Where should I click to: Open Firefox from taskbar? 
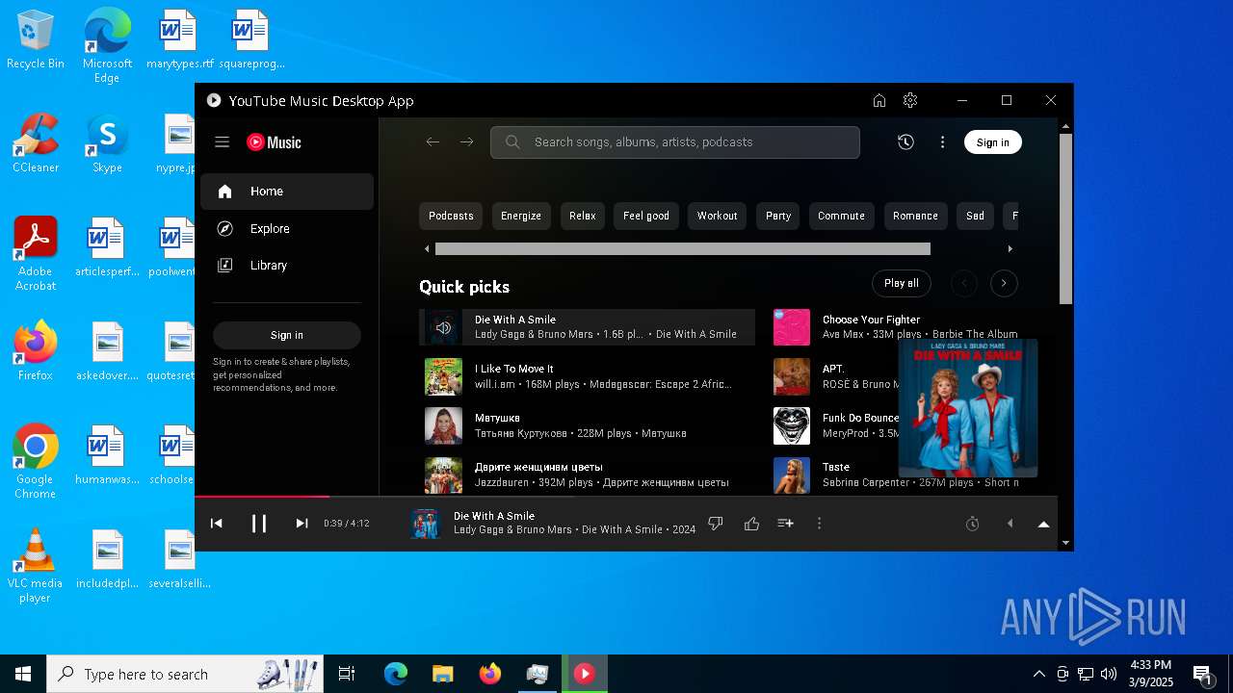click(x=490, y=674)
